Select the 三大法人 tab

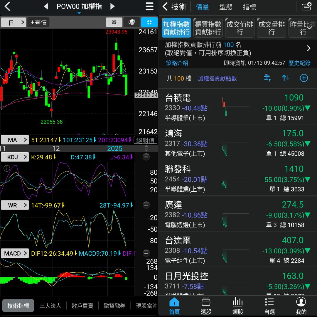click(x=50, y=306)
